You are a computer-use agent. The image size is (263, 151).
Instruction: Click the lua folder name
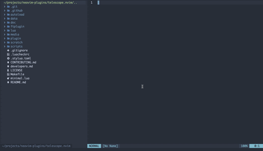[x=13, y=30]
